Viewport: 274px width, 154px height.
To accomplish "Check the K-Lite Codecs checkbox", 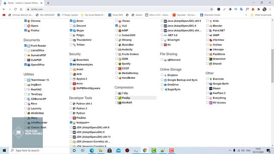I will click(116, 54).
